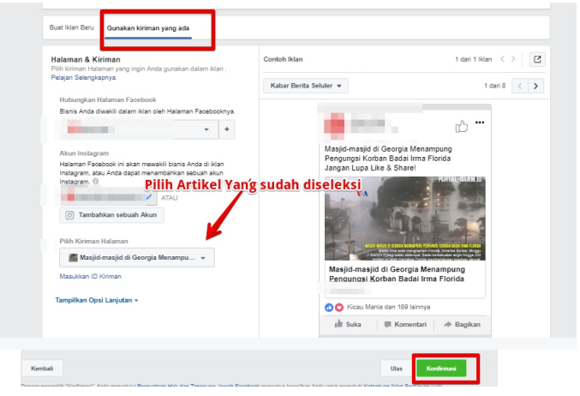Select the Gunakan kiriman yang ada tab

click(x=148, y=27)
